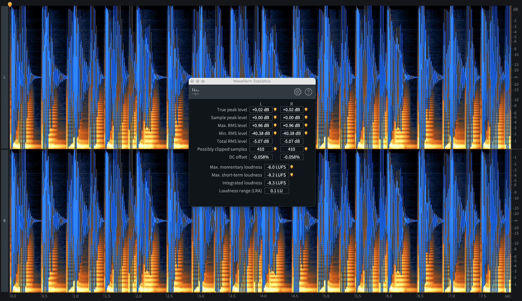Open Waveform Statistics settings gear
The height and width of the screenshot is (301, 522).
pyautogui.click(x=297, y=92)
